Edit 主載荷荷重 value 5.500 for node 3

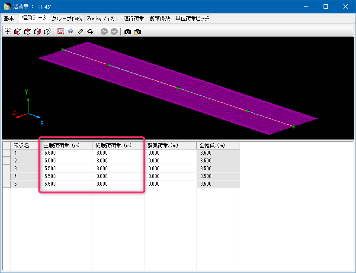point(67,168)
